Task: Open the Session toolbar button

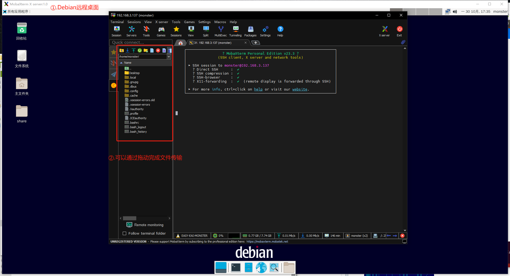Action: tap(117, 31)
